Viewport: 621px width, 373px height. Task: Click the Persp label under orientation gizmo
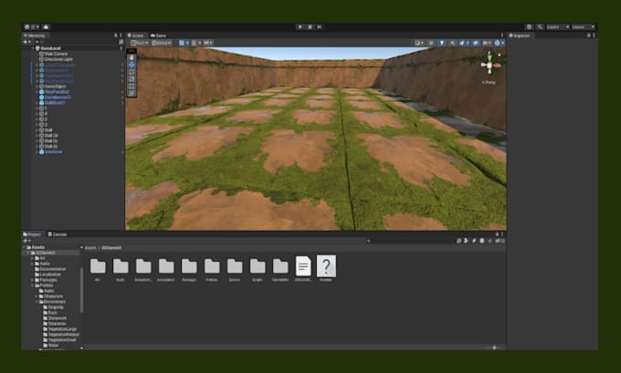click(x=489, y=82)
